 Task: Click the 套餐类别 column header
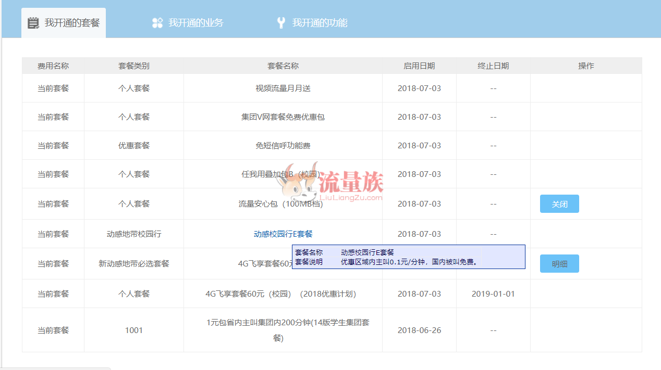134,66
